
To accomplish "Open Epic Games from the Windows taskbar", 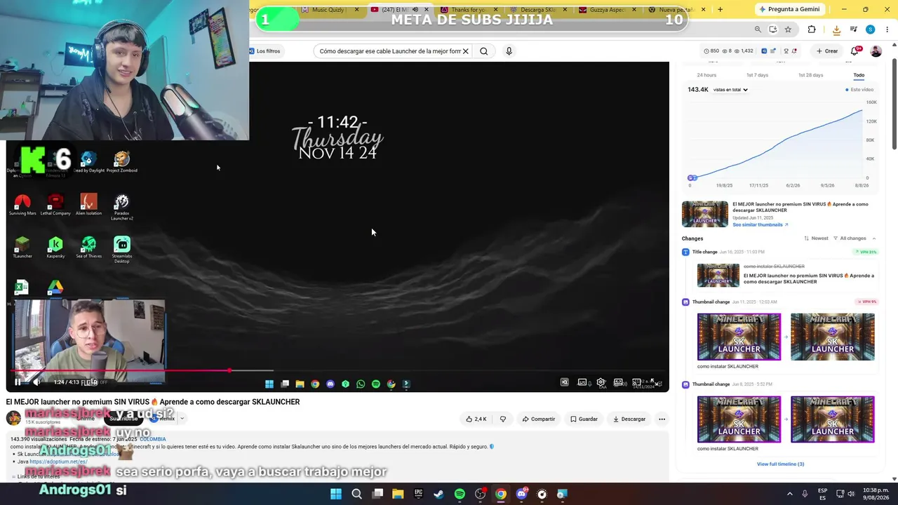I will 418,494.
